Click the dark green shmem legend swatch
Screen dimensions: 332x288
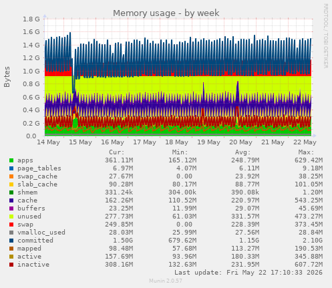point(11,192)
